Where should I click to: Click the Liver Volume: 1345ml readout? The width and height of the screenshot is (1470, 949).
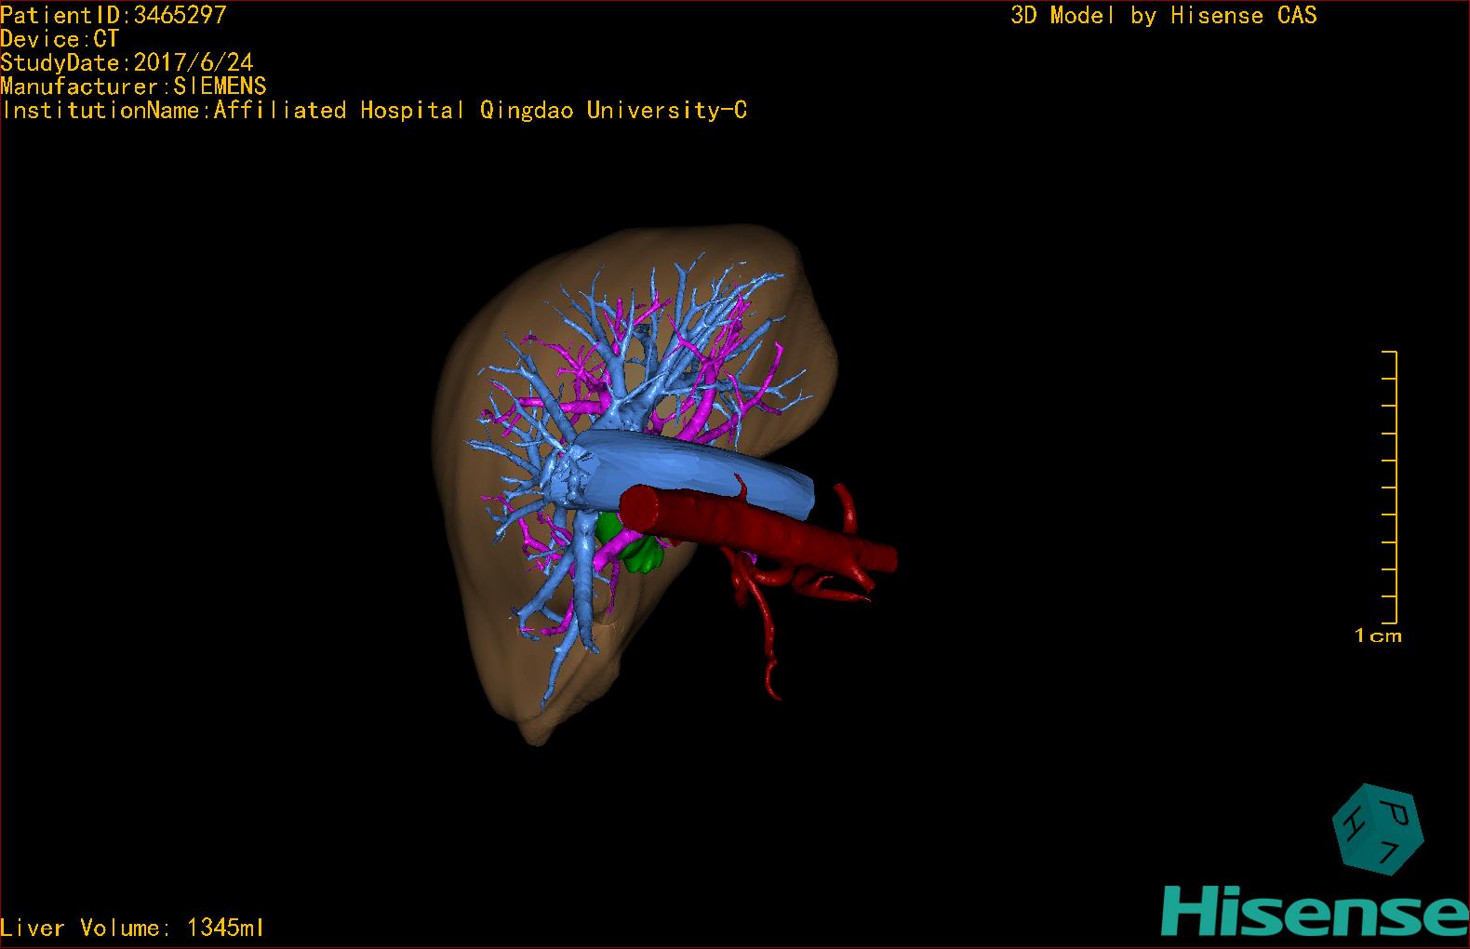[132, 928]
